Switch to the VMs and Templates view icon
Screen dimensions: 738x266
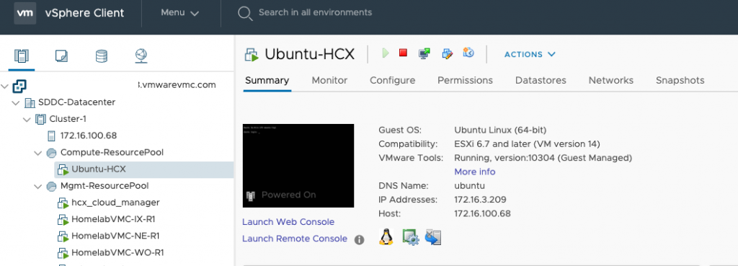(61, 56)
